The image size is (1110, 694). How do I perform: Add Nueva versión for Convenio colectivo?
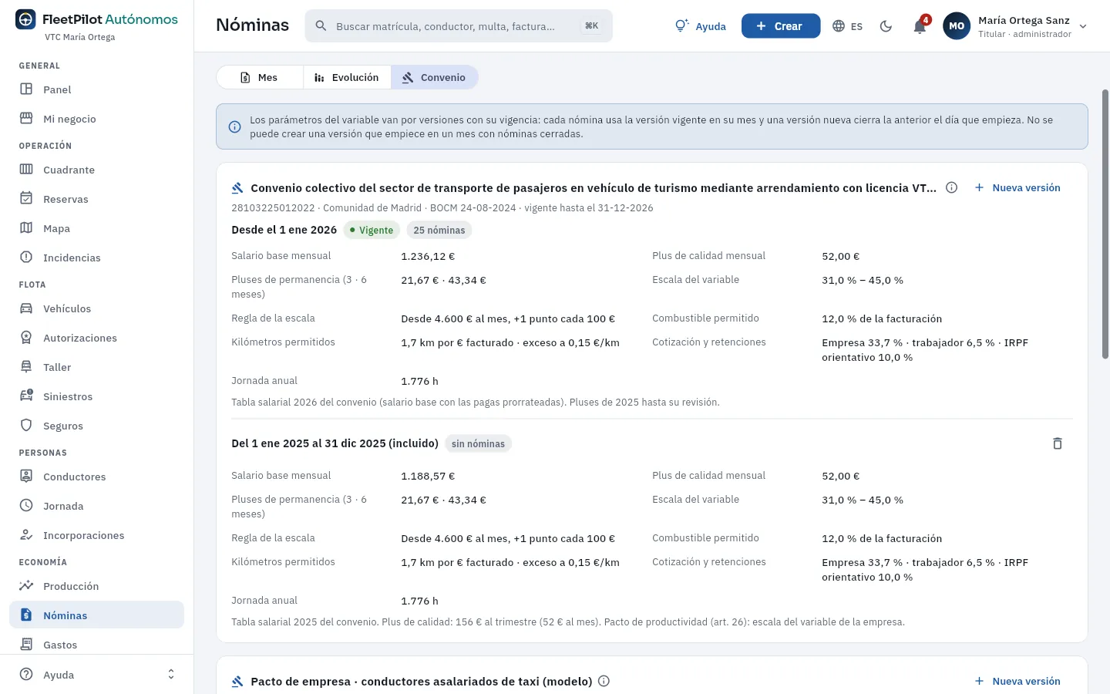click(x=1017, y=187)
